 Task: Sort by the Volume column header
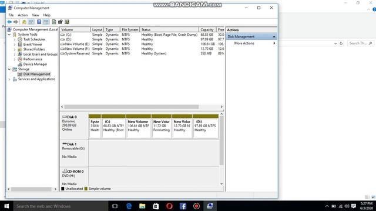75,30
